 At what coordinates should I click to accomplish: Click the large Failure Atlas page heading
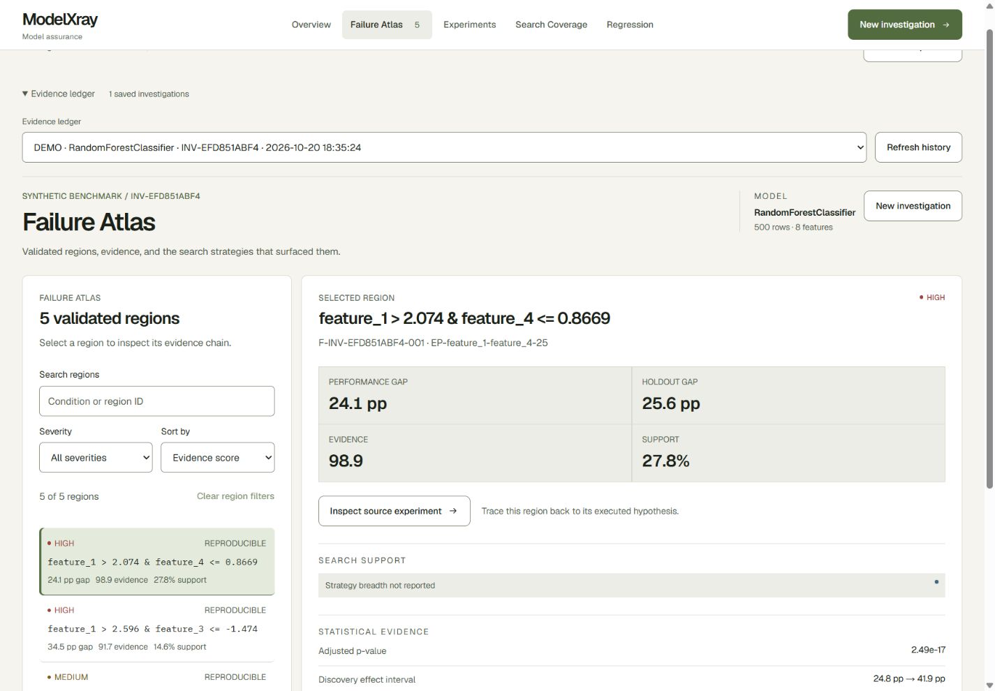point(89,222)
